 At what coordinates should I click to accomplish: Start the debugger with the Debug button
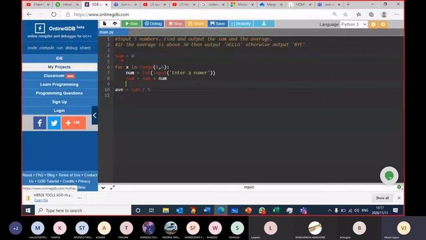pos(153,24)
